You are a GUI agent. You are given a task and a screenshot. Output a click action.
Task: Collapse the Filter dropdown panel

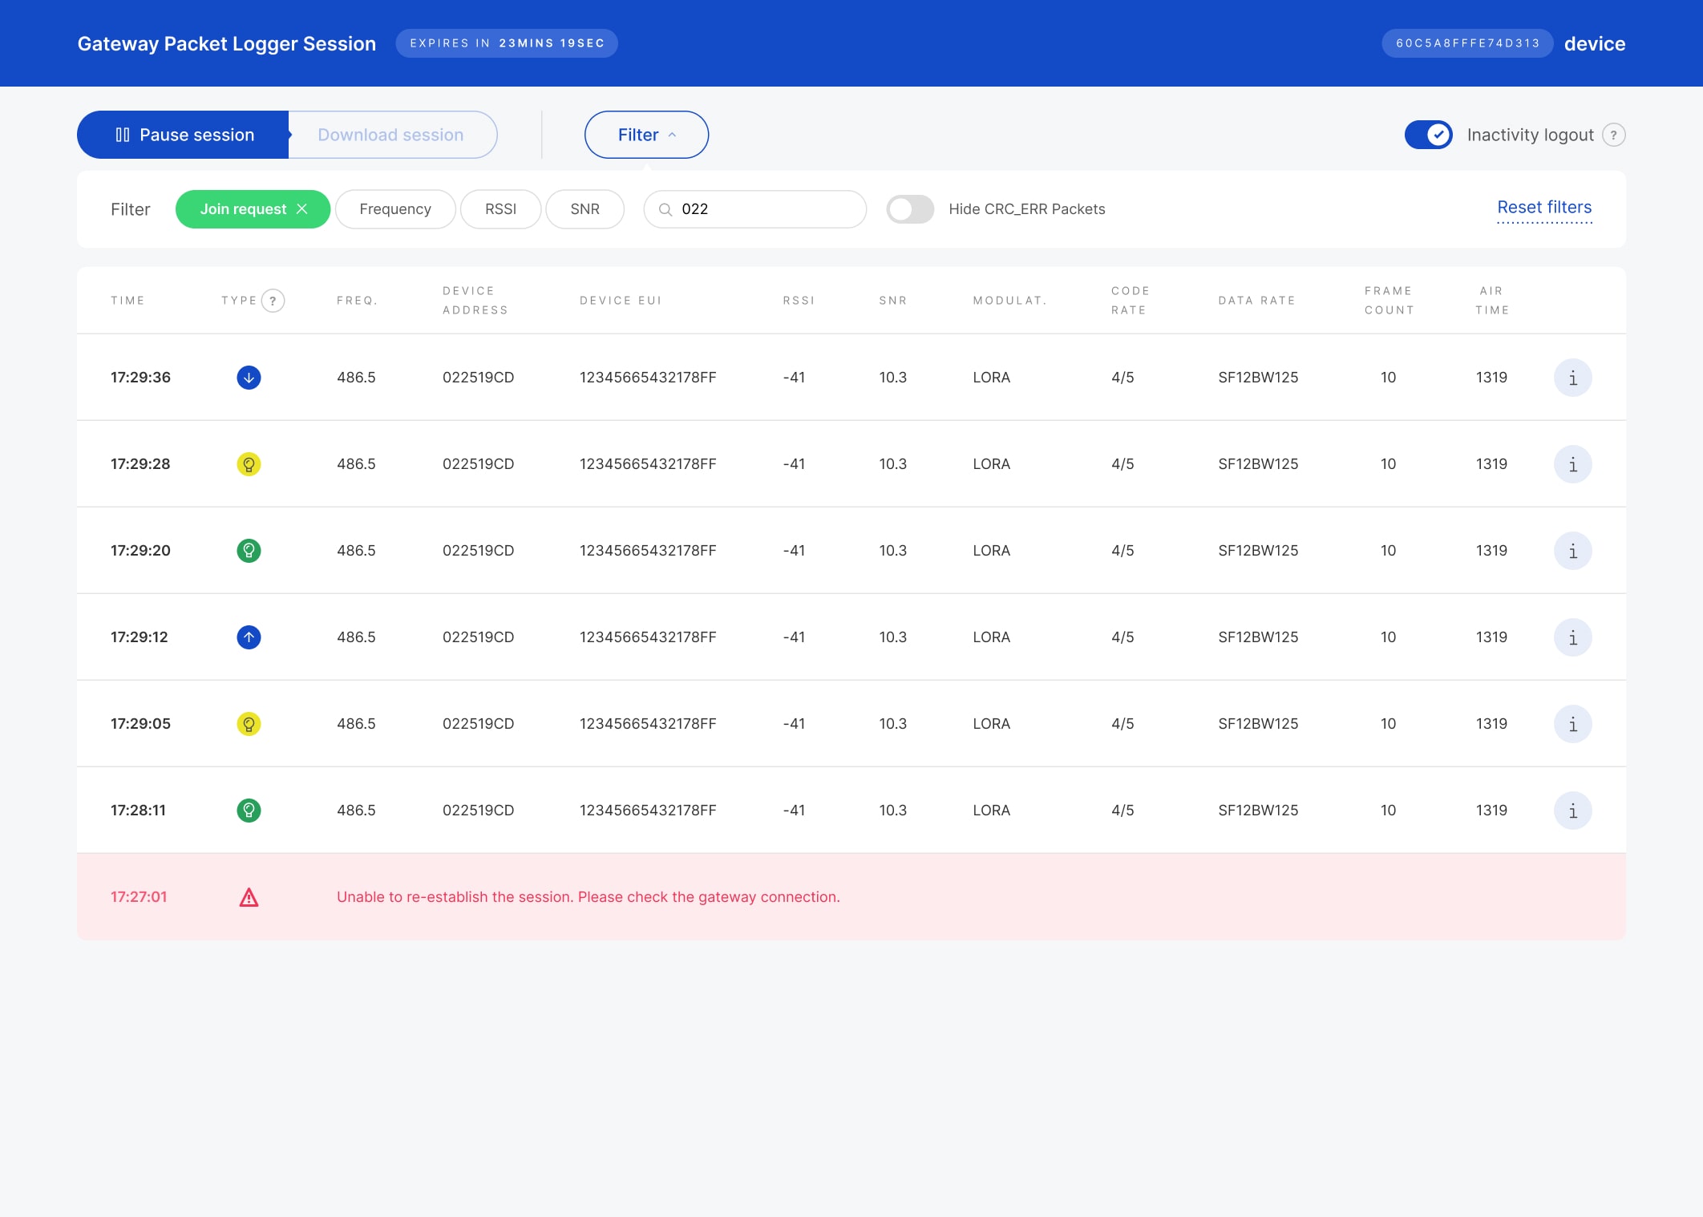[x=646, y=135]
